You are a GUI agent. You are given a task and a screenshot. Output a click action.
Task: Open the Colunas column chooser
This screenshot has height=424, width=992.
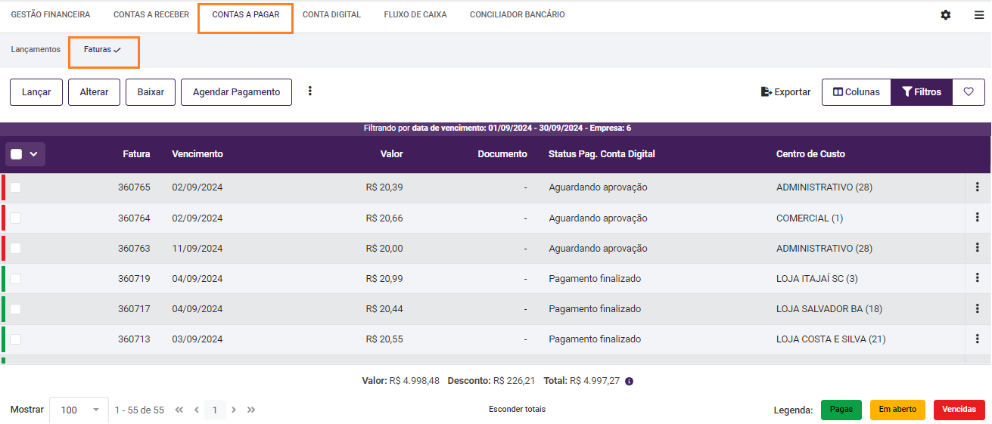tap(856, 92)
